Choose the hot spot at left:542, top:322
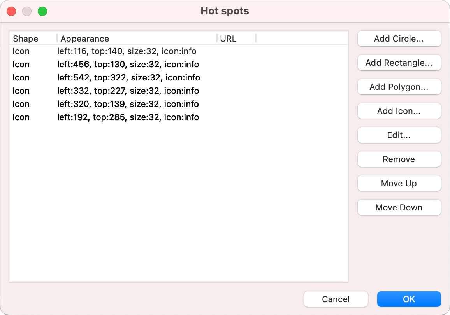450x315 pixels. tap(128, 78)
